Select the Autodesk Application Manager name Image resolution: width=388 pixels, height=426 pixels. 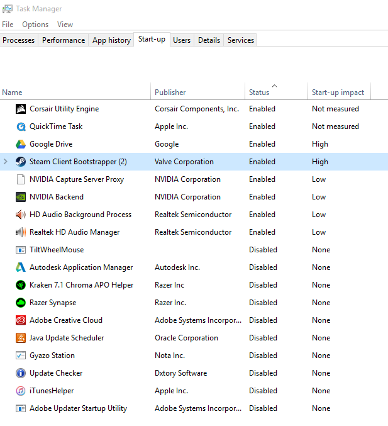tap(81, 267)
